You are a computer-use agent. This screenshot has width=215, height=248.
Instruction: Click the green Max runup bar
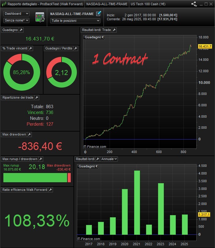(35, 178)
